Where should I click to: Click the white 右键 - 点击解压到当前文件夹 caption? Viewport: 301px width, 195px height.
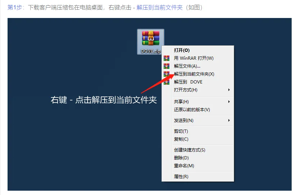pos(104,100)
